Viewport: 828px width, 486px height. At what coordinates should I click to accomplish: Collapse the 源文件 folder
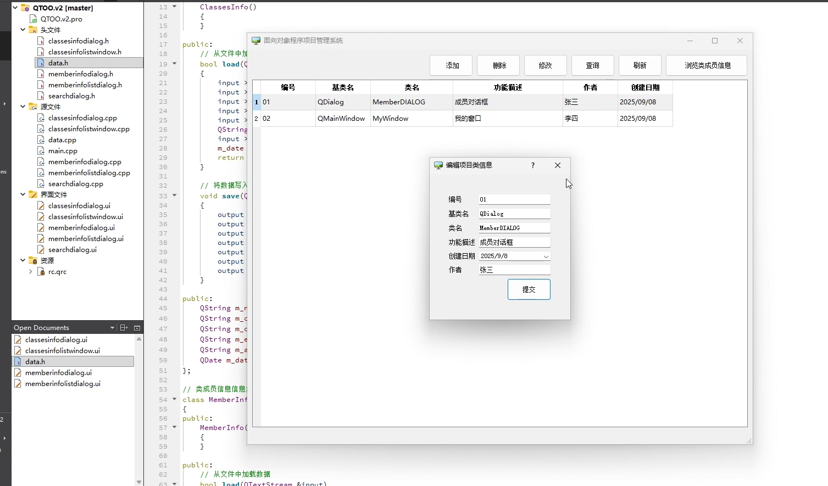click(23, 107)
